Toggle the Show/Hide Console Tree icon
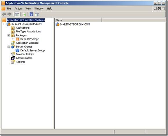This screenshot has width=168, height=136. click(17, 14)
